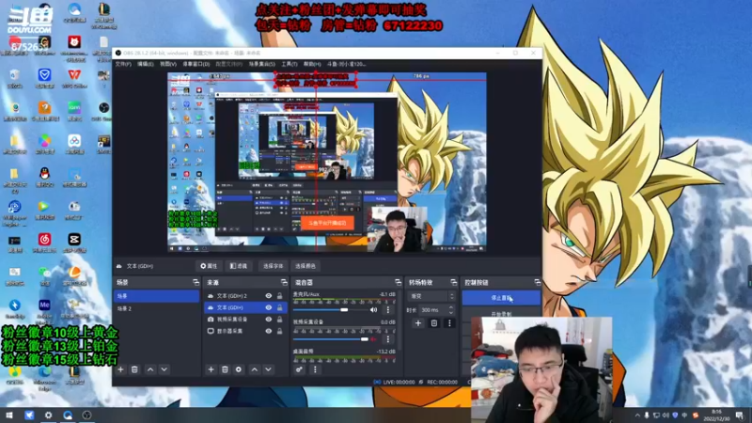Hide the 视频采集设备 source
Viewport: 752px width, 423px height.
click(269, 320)
